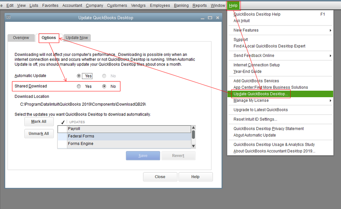Screen dimensions: 341x209
Task: Choose Support from the Help menu
Action: pos(280,40)
